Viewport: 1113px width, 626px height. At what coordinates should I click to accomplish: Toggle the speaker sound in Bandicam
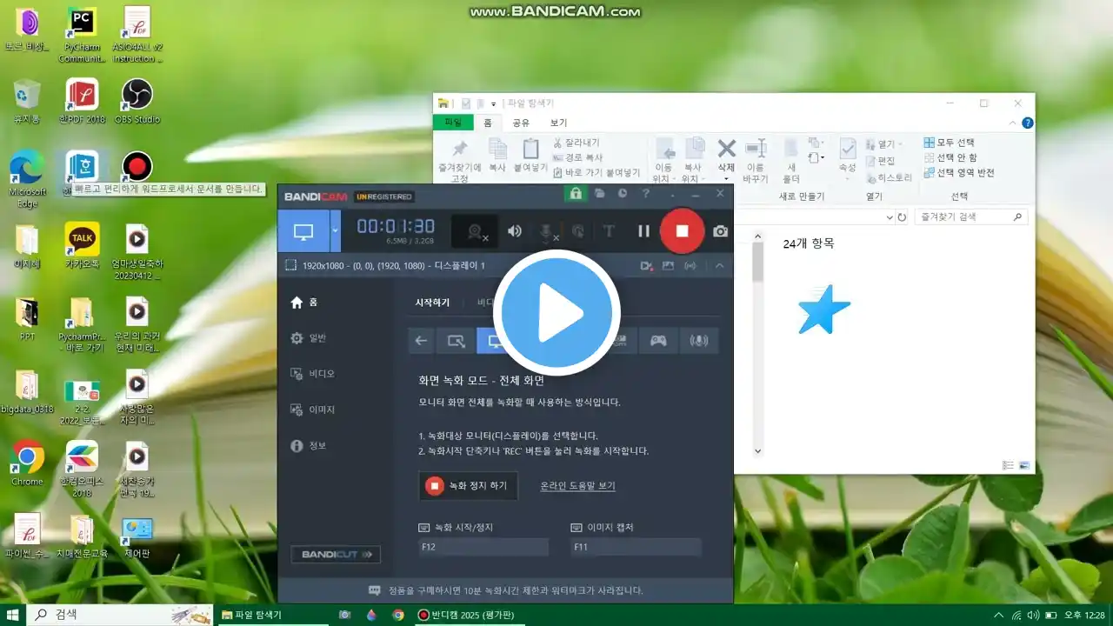pos(515,231)
